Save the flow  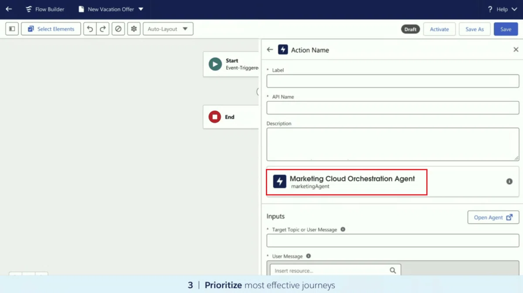point(506,29)
